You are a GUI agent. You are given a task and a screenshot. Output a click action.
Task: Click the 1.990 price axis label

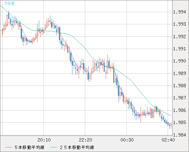179,61
